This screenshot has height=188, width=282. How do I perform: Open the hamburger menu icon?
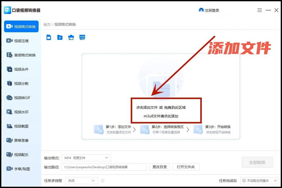click(x=259, y=10)
